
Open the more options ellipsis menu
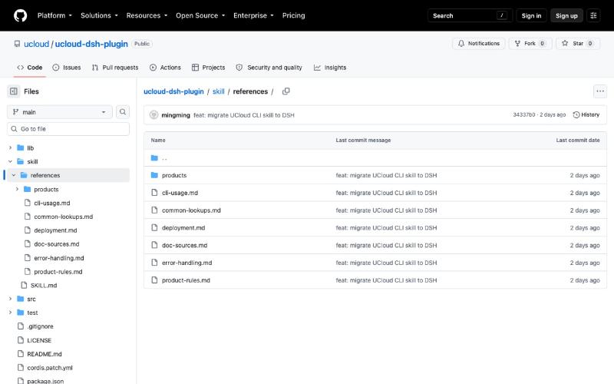click(600, 91)
